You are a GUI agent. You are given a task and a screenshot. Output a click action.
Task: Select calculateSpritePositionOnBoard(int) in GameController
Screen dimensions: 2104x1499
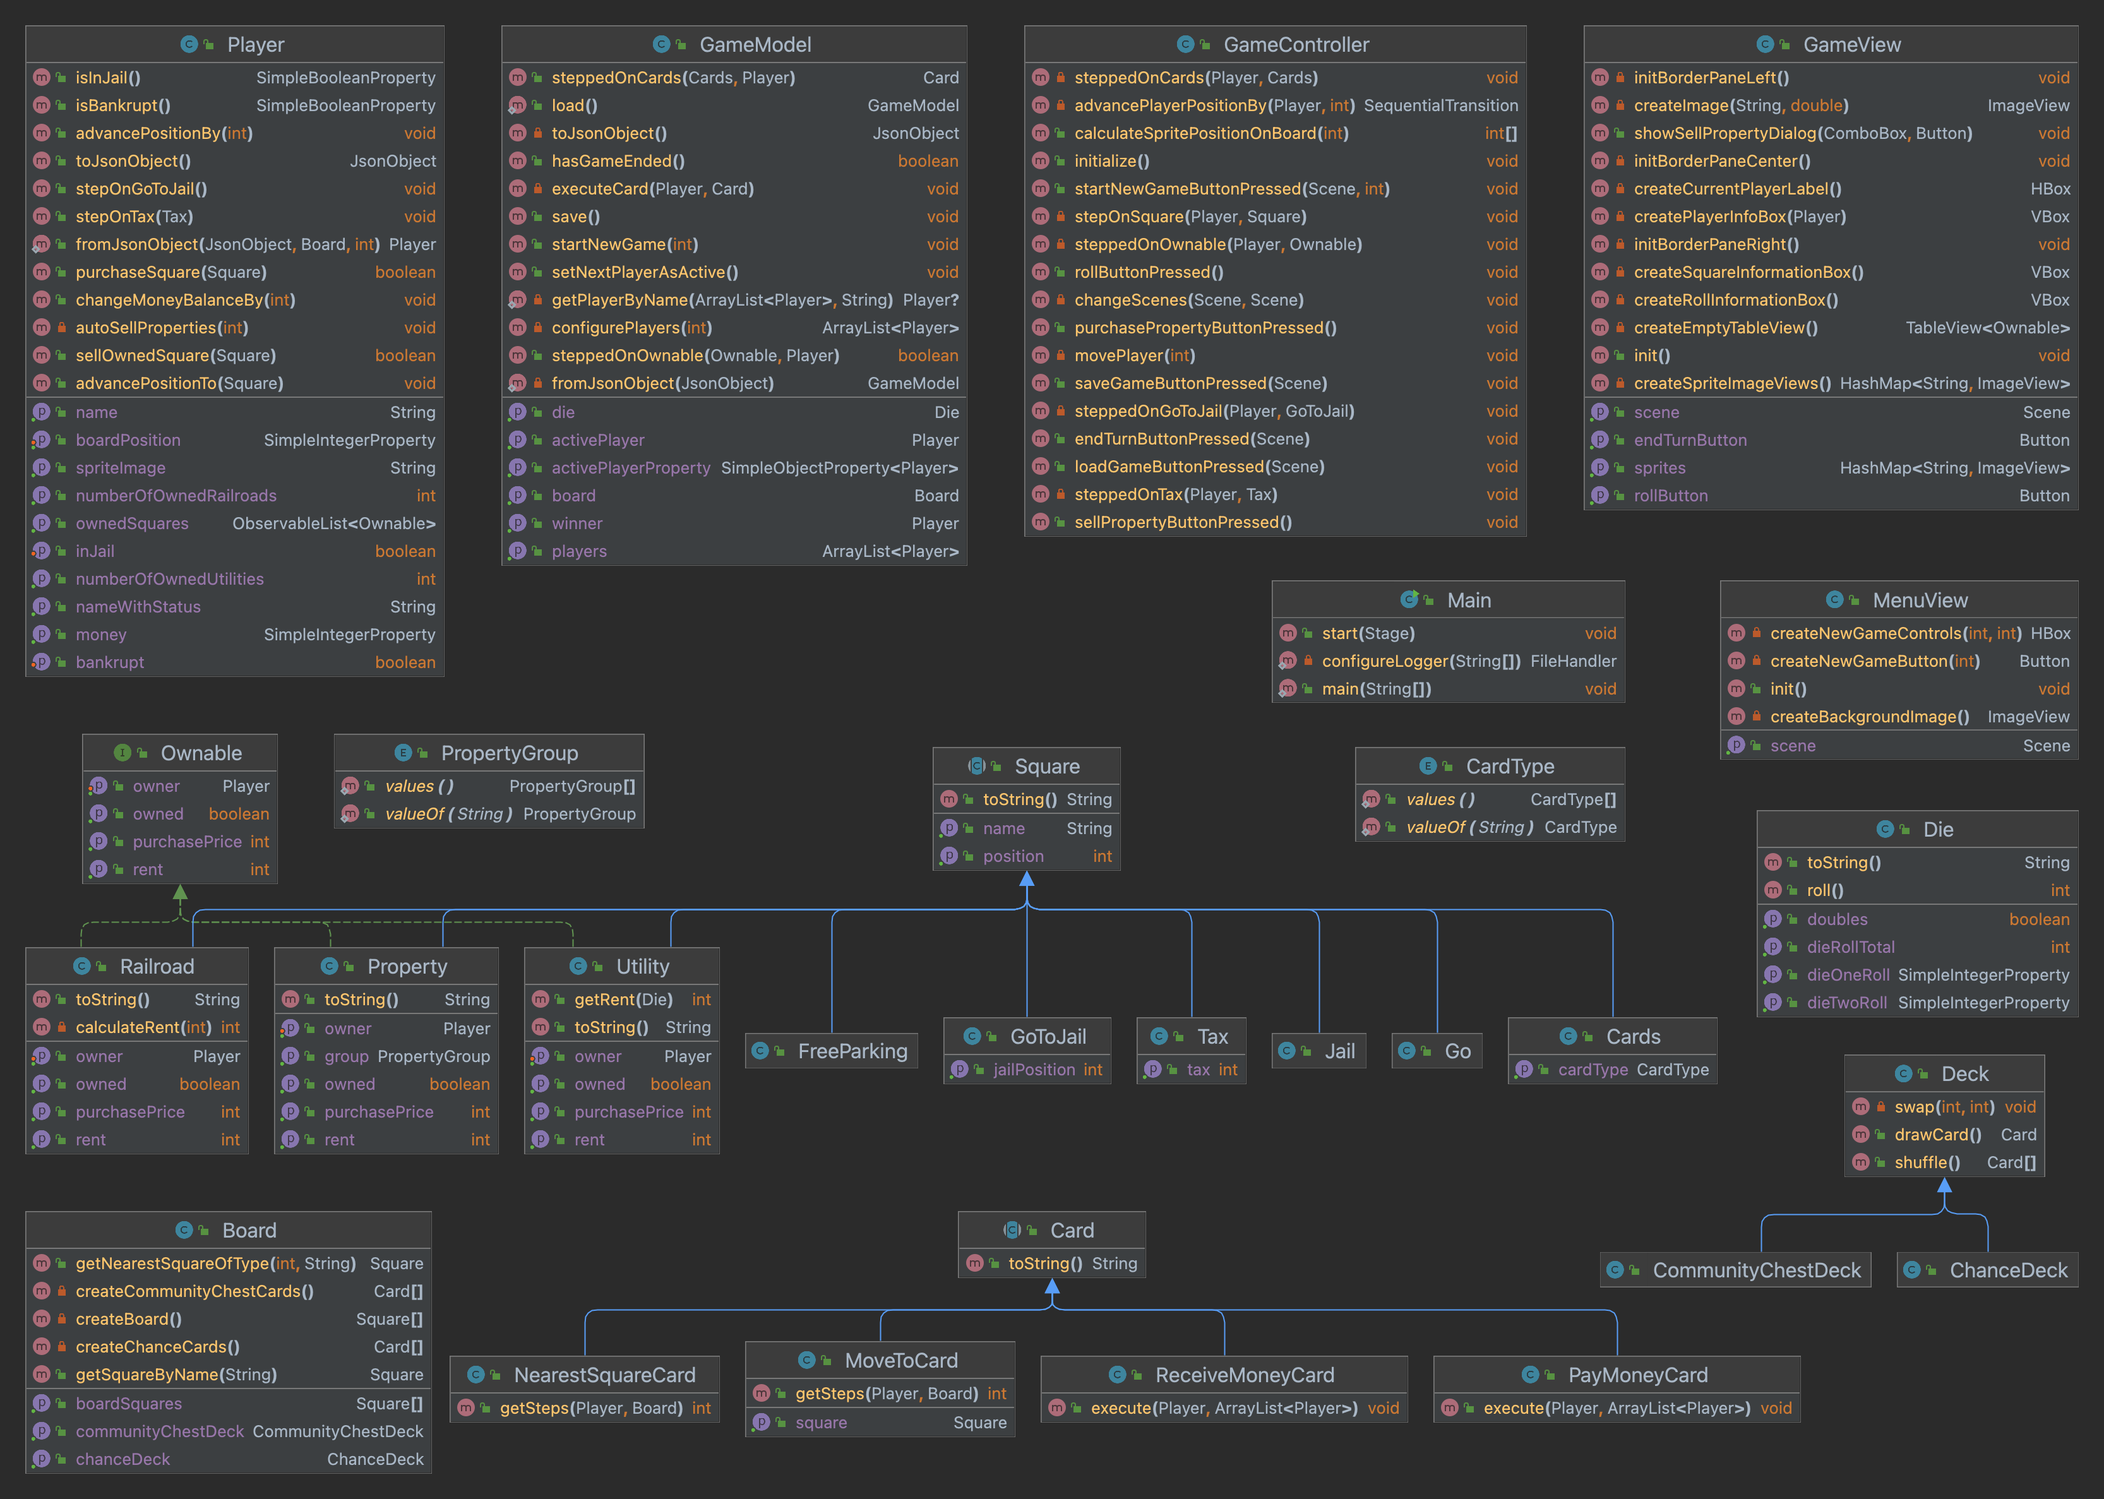(1276, 133)
